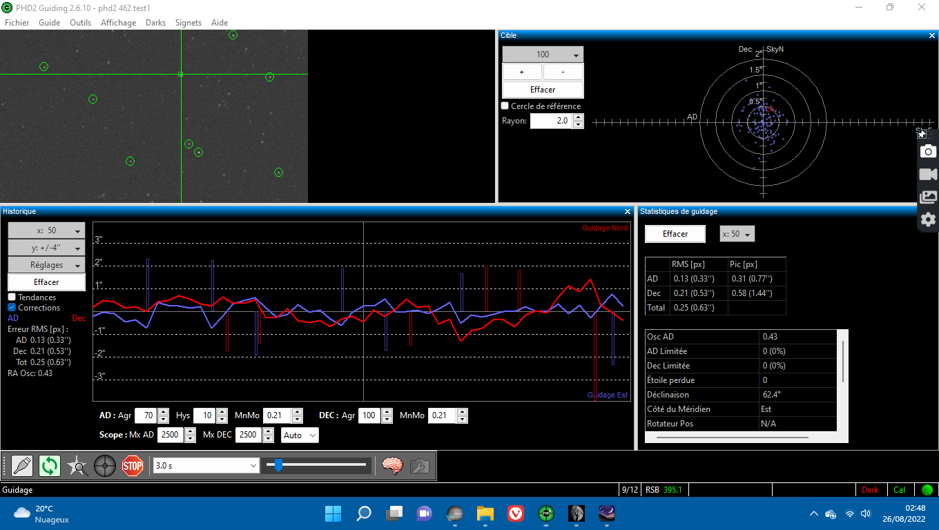This screenshot has height=530, width=939.
Task: Click the screenshot camera icon in side overlay
Action: [x=929, y=151]
